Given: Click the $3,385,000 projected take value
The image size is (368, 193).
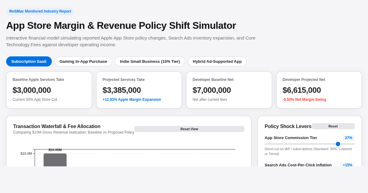Looking at the screenshot, I should click(x=122, y=90).
